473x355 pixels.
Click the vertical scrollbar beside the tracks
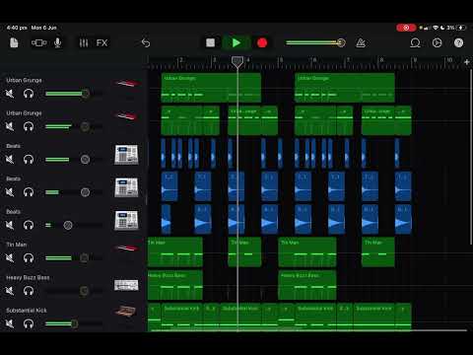click(471, 156)
